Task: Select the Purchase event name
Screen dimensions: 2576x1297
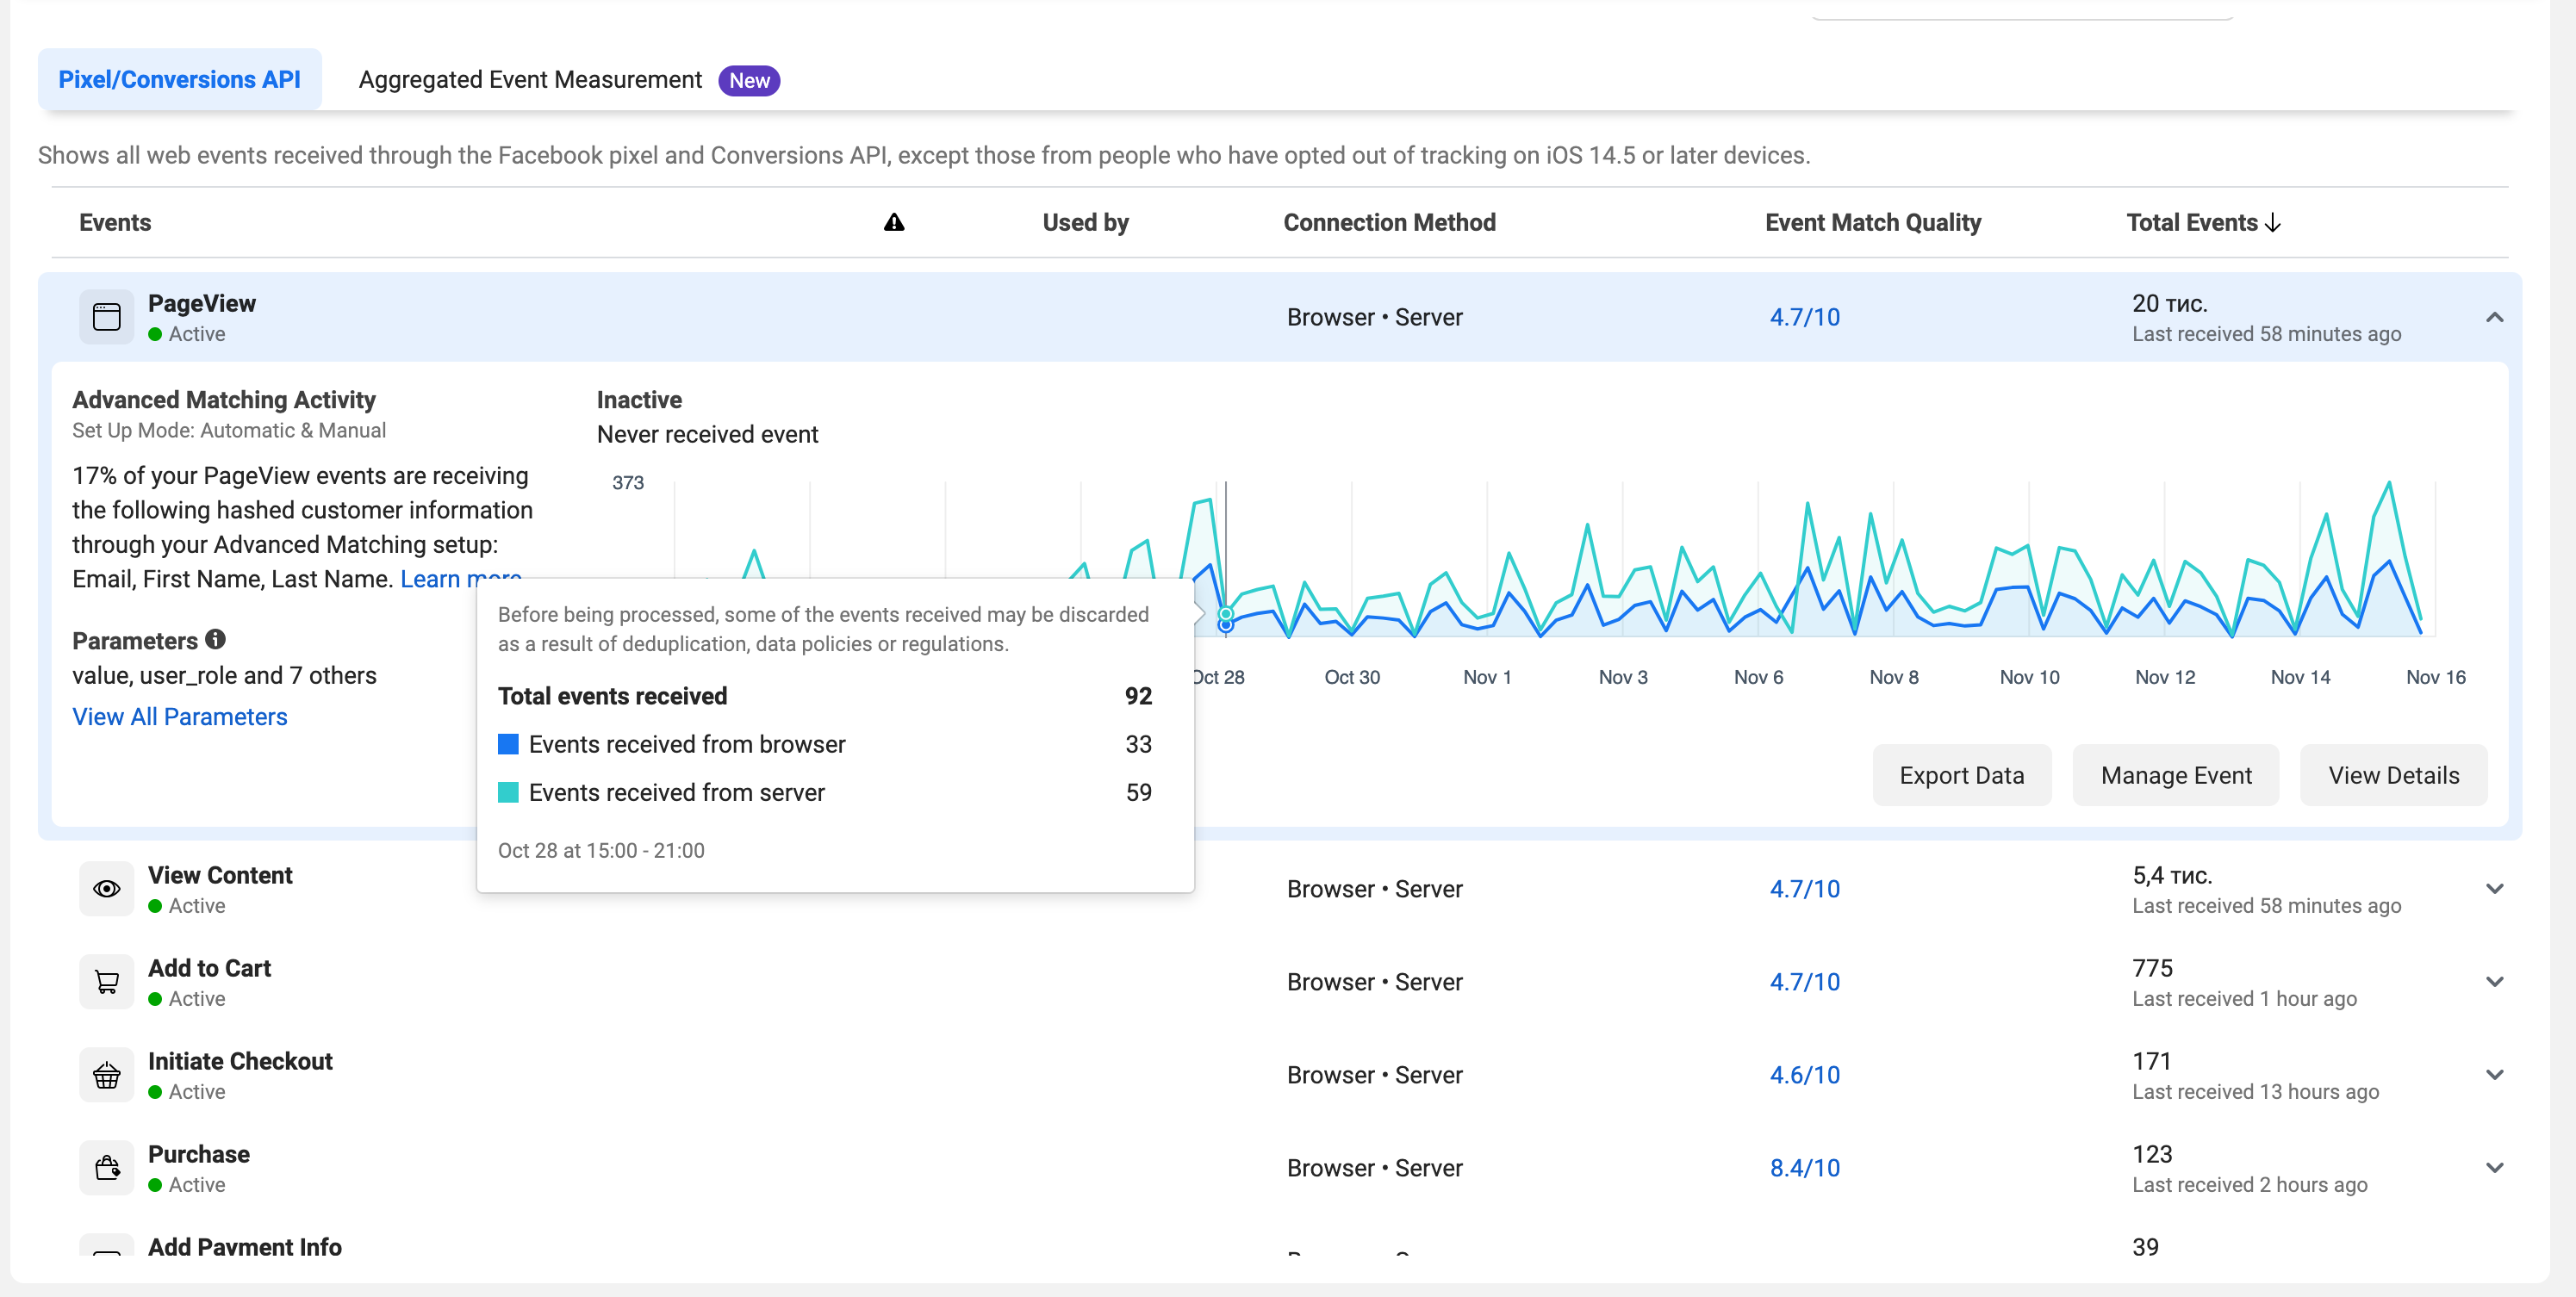Action: click(199, 1154)
